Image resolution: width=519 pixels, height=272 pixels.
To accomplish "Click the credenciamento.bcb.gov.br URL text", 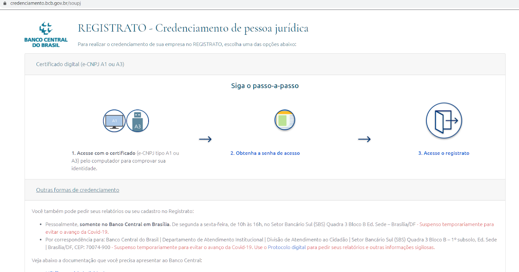I will pyautogui.click(x=45, y=3).
